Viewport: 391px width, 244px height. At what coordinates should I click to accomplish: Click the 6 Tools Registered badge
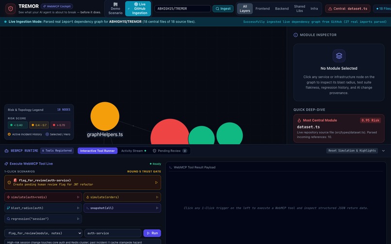click(57, 151)
